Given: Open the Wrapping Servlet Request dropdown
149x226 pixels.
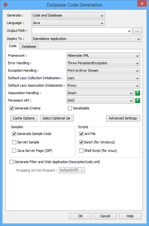Looking at the screenshot, I should (x=72, y=170).
